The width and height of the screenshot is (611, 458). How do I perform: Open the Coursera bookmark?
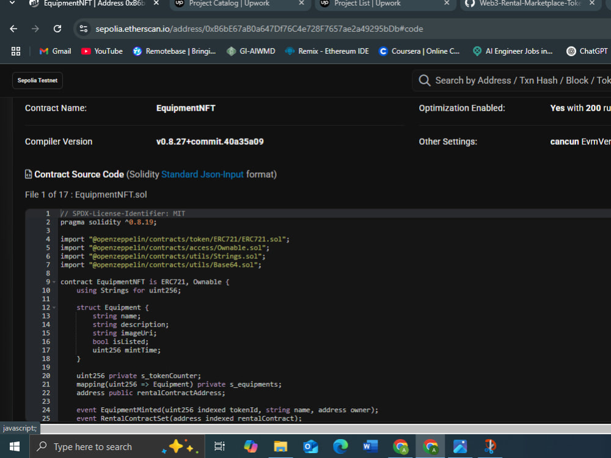419,51
